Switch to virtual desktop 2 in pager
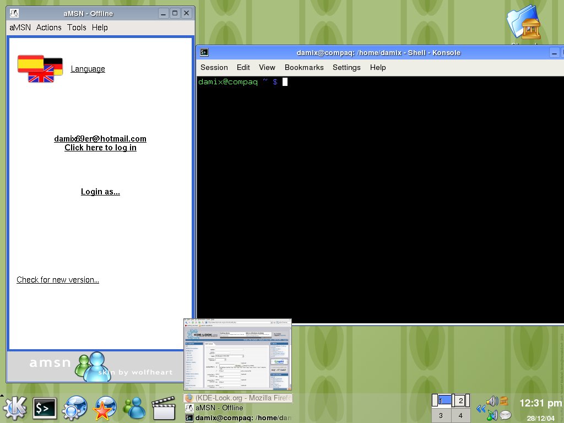The image size is (564, 423). click(461, 400)
